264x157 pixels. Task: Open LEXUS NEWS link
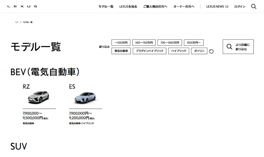tap(217, 7)
